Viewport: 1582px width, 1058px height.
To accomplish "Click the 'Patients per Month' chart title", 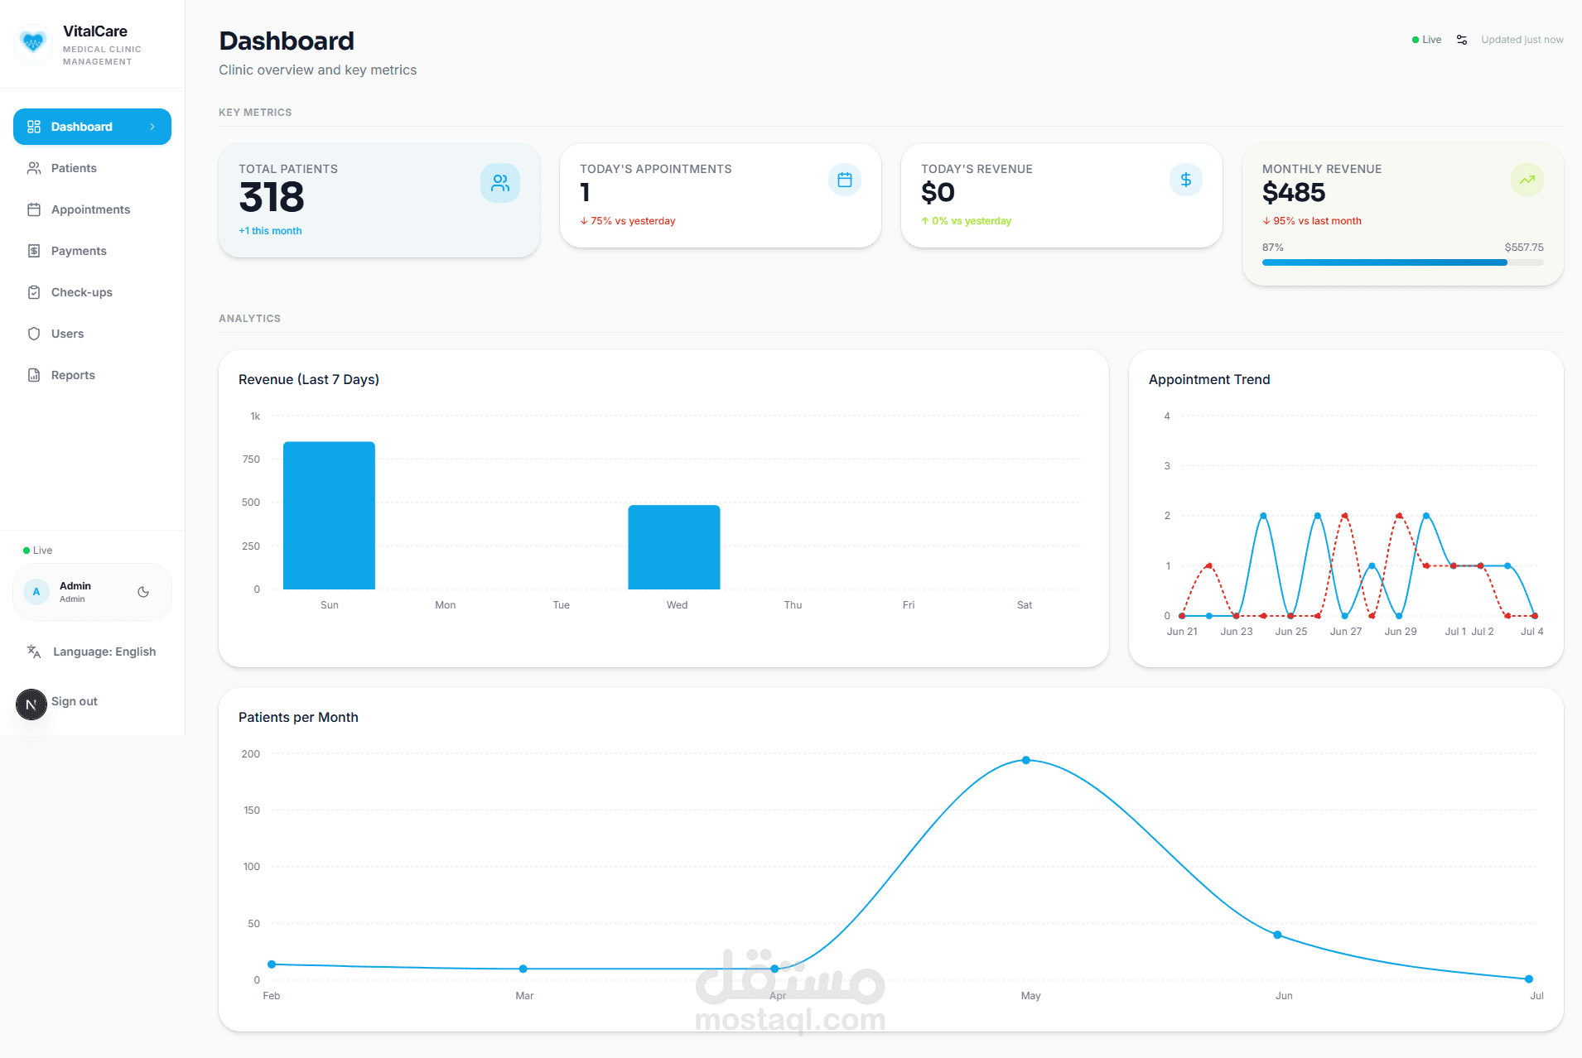I will point(298,717).
